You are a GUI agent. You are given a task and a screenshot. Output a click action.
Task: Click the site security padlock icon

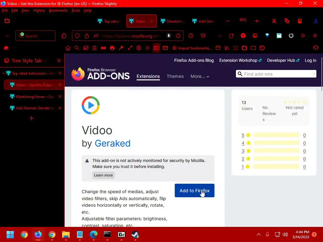pos(87,36)
